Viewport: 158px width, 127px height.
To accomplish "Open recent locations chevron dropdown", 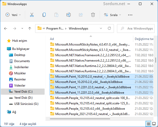I will click(x=22, y=29).
